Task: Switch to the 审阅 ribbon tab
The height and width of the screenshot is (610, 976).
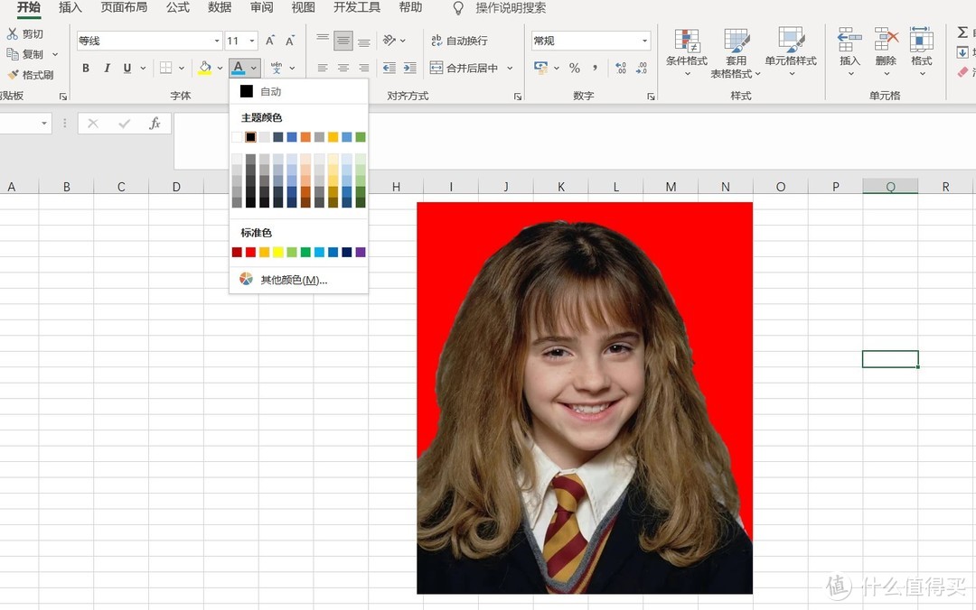Action: (261, 7)
